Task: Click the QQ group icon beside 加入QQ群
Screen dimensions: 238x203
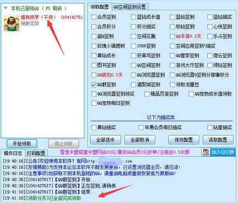Action: pyautogui.click(x=205, y=152)
